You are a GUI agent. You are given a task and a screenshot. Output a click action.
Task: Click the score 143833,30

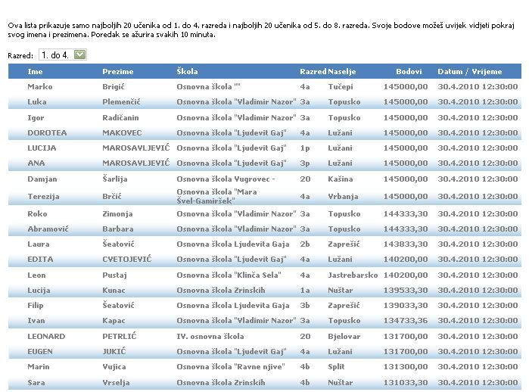[406, 244]
